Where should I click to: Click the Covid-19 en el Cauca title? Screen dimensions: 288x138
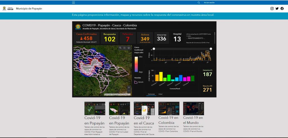tap(144, 120)
